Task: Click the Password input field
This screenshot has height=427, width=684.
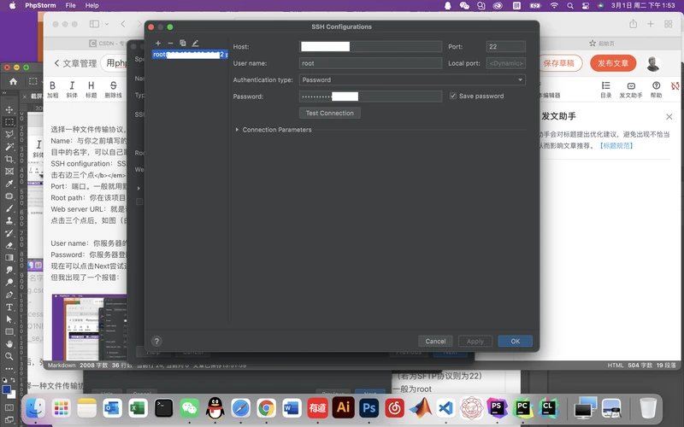Action: 371,97
